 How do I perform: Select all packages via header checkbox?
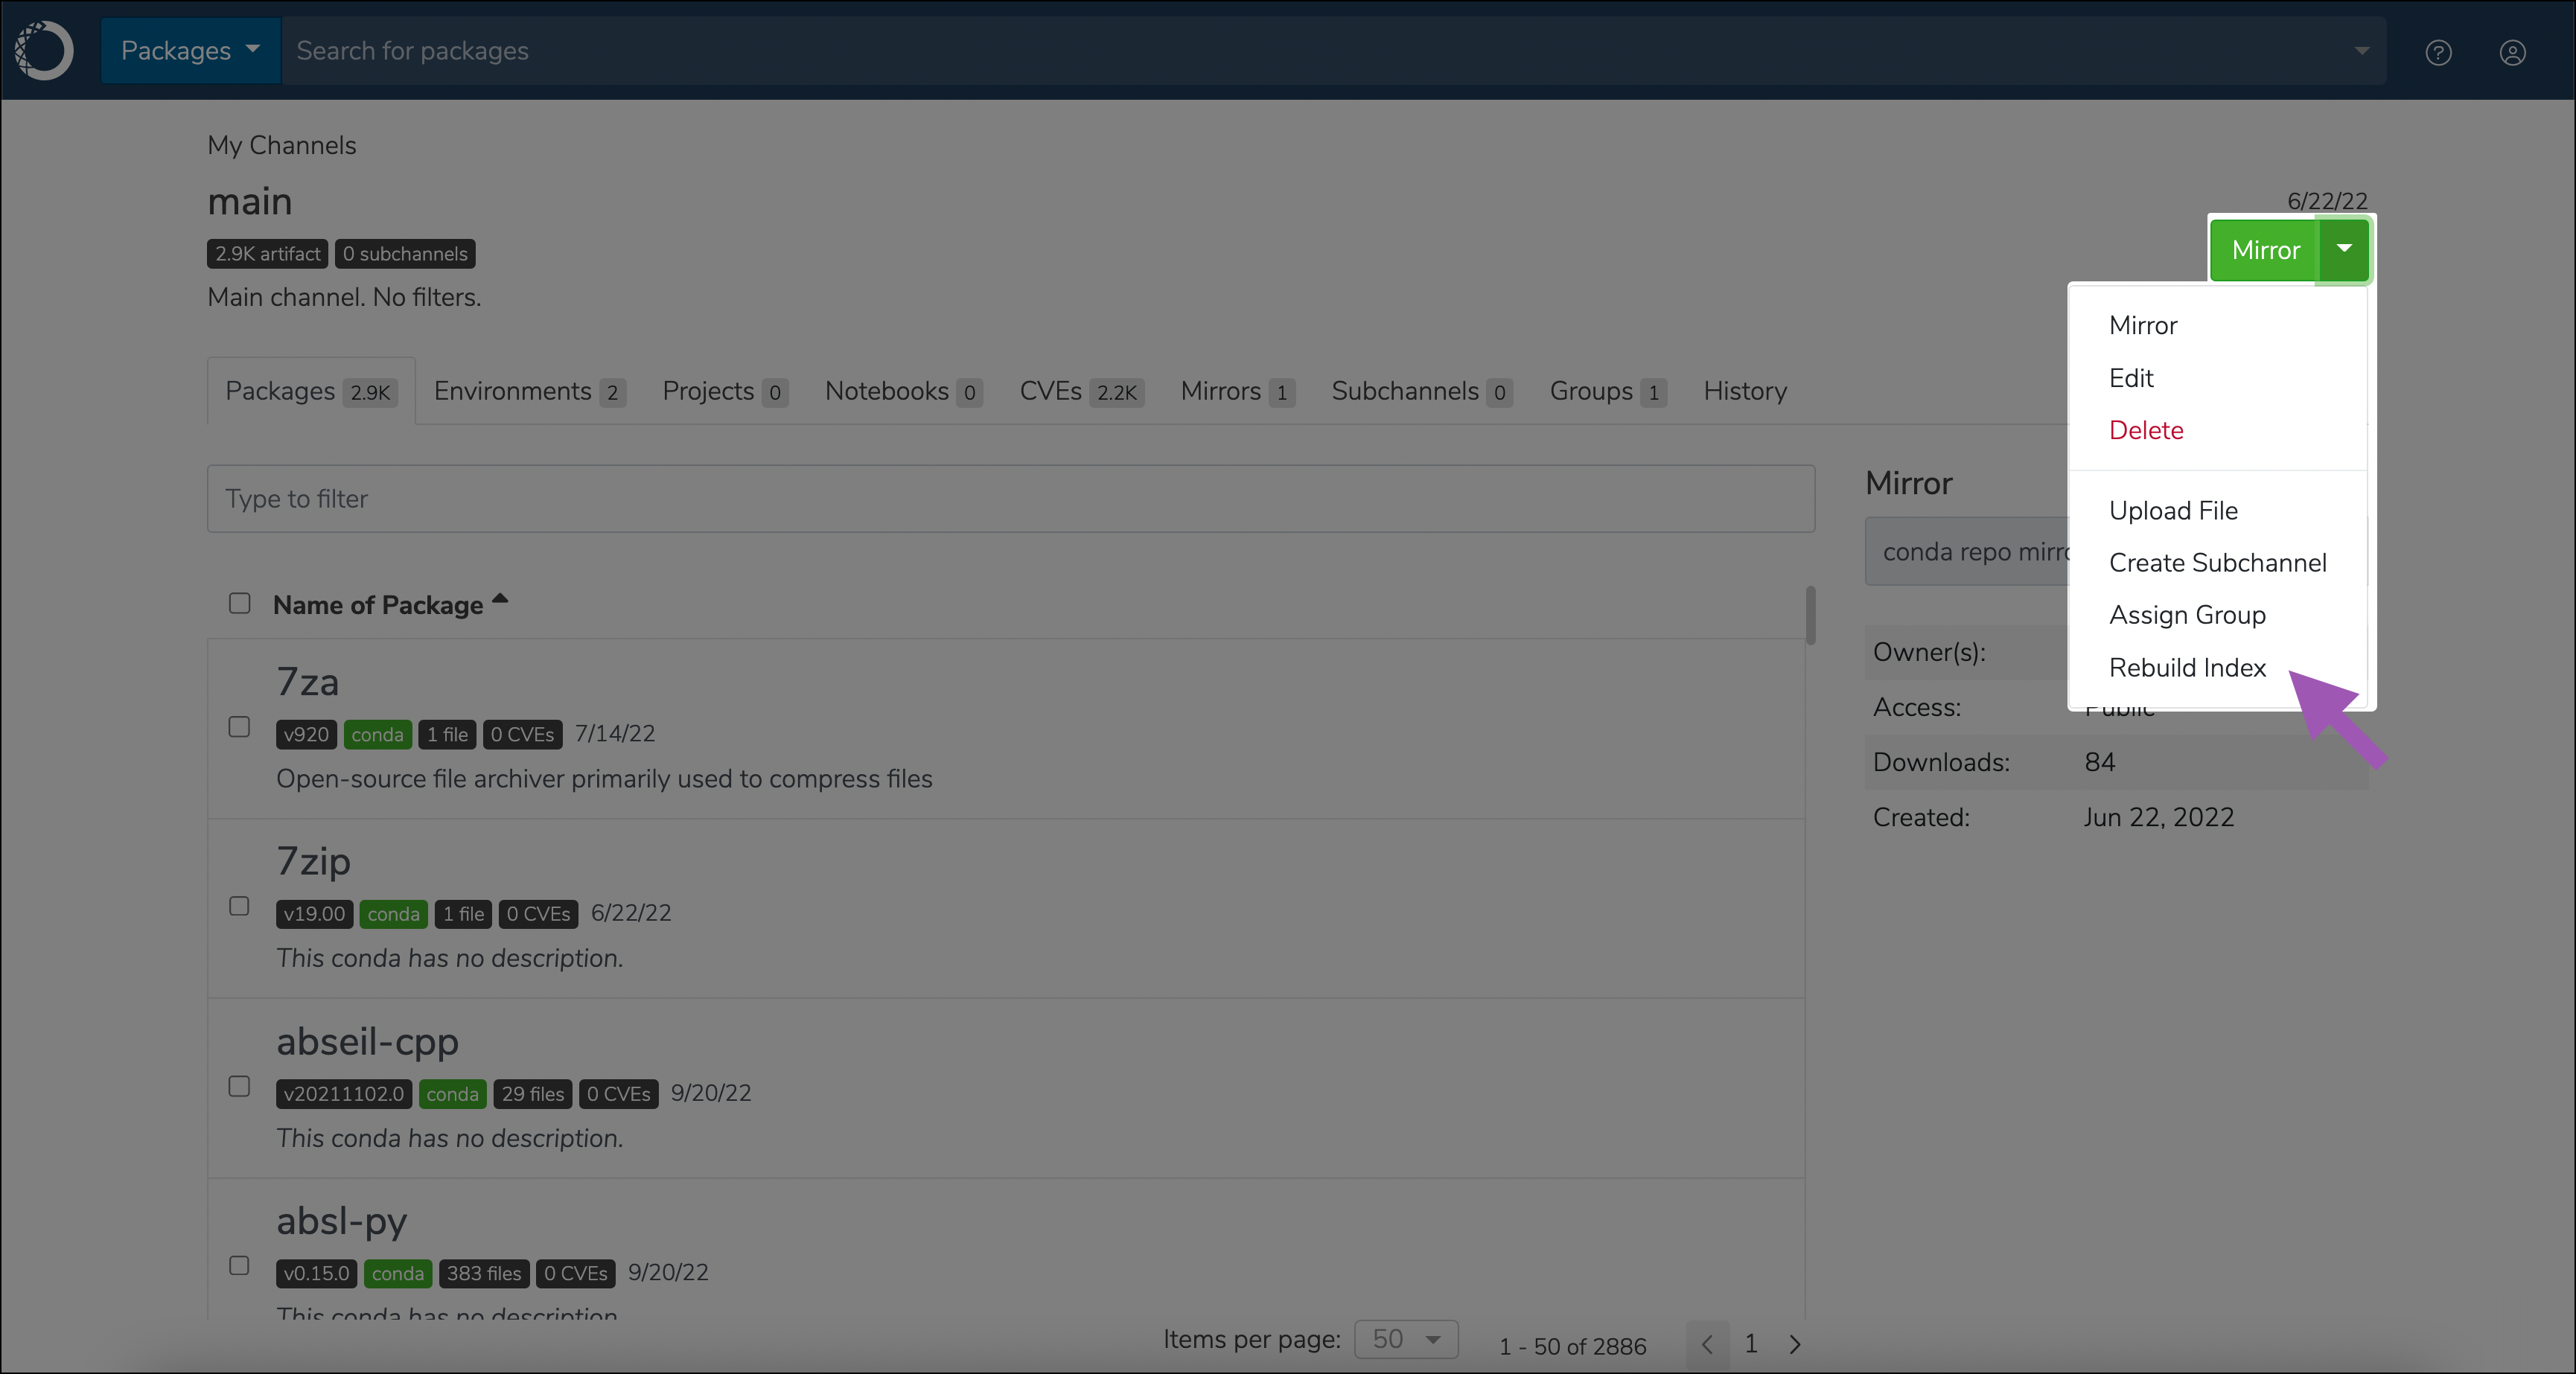(x=239, y=603)
